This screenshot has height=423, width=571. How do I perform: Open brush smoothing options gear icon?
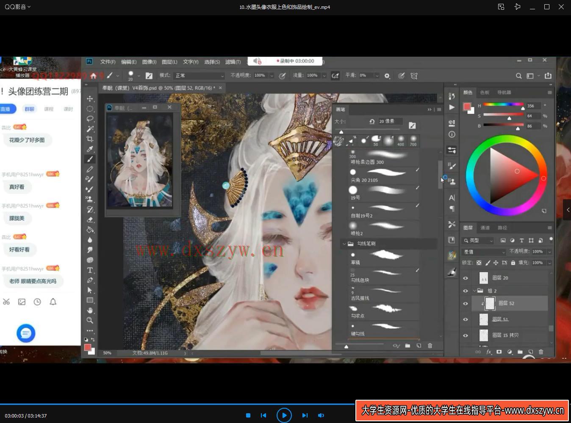point(387,76)
